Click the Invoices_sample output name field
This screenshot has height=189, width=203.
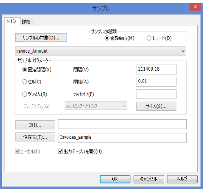coord(122,138)
